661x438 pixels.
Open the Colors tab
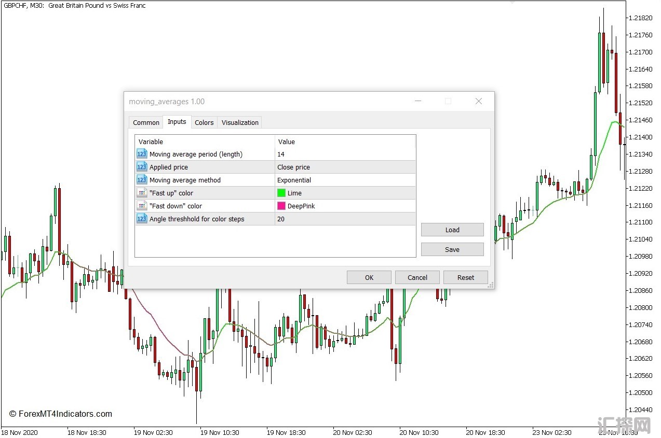tap(204, 122)
